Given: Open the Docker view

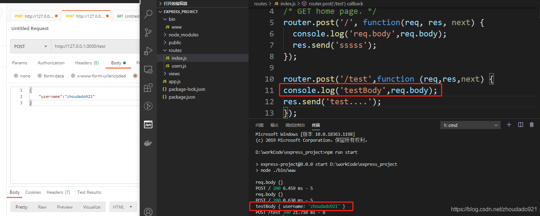Looking at the screenshot, I should pyautogui.click(x=148, y=143).
